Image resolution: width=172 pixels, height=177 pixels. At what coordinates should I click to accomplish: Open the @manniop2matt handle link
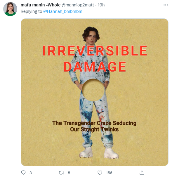tap(78, 5)
